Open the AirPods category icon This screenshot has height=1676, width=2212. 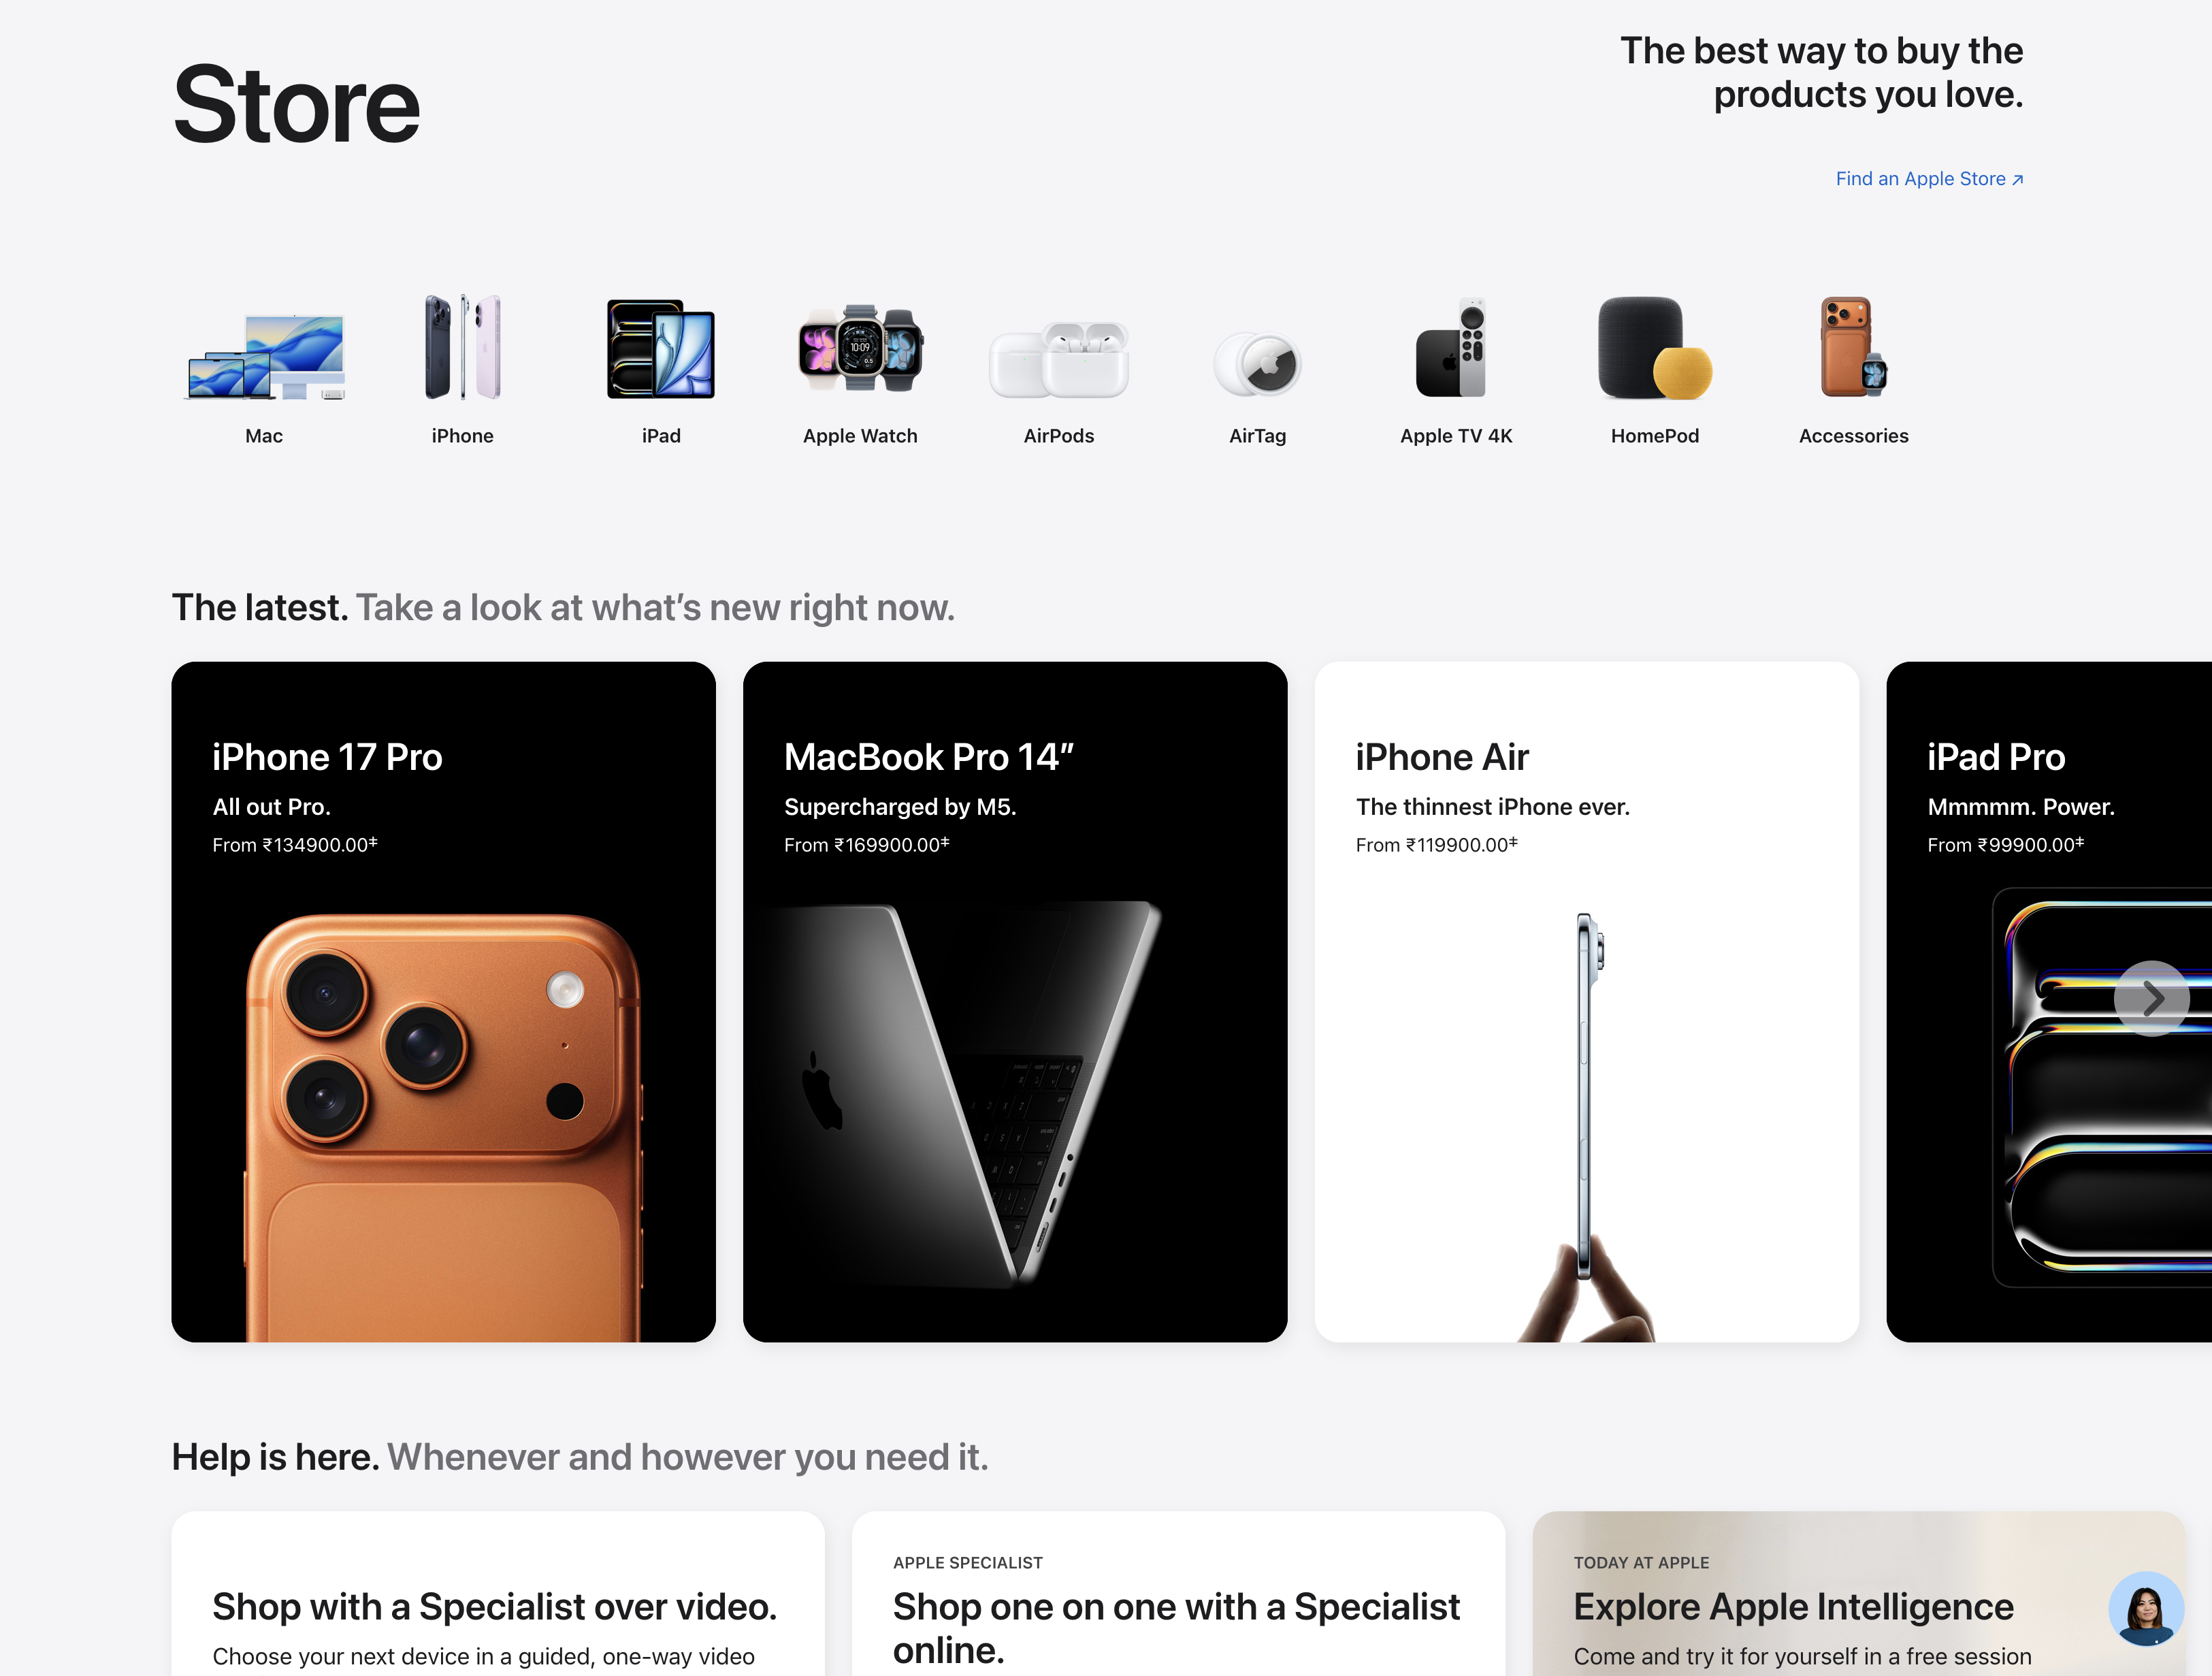click(x=1059, y=359)
